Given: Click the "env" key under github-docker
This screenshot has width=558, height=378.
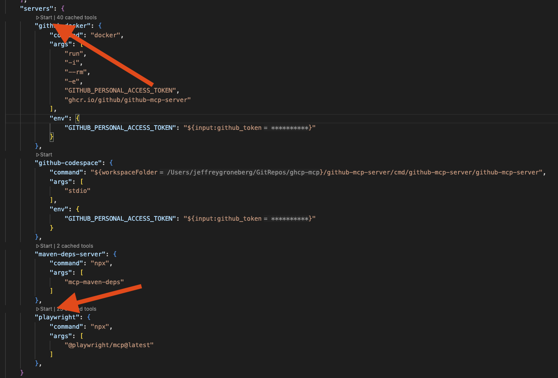Looking at the screenshot, I should (x=59, y=118).
